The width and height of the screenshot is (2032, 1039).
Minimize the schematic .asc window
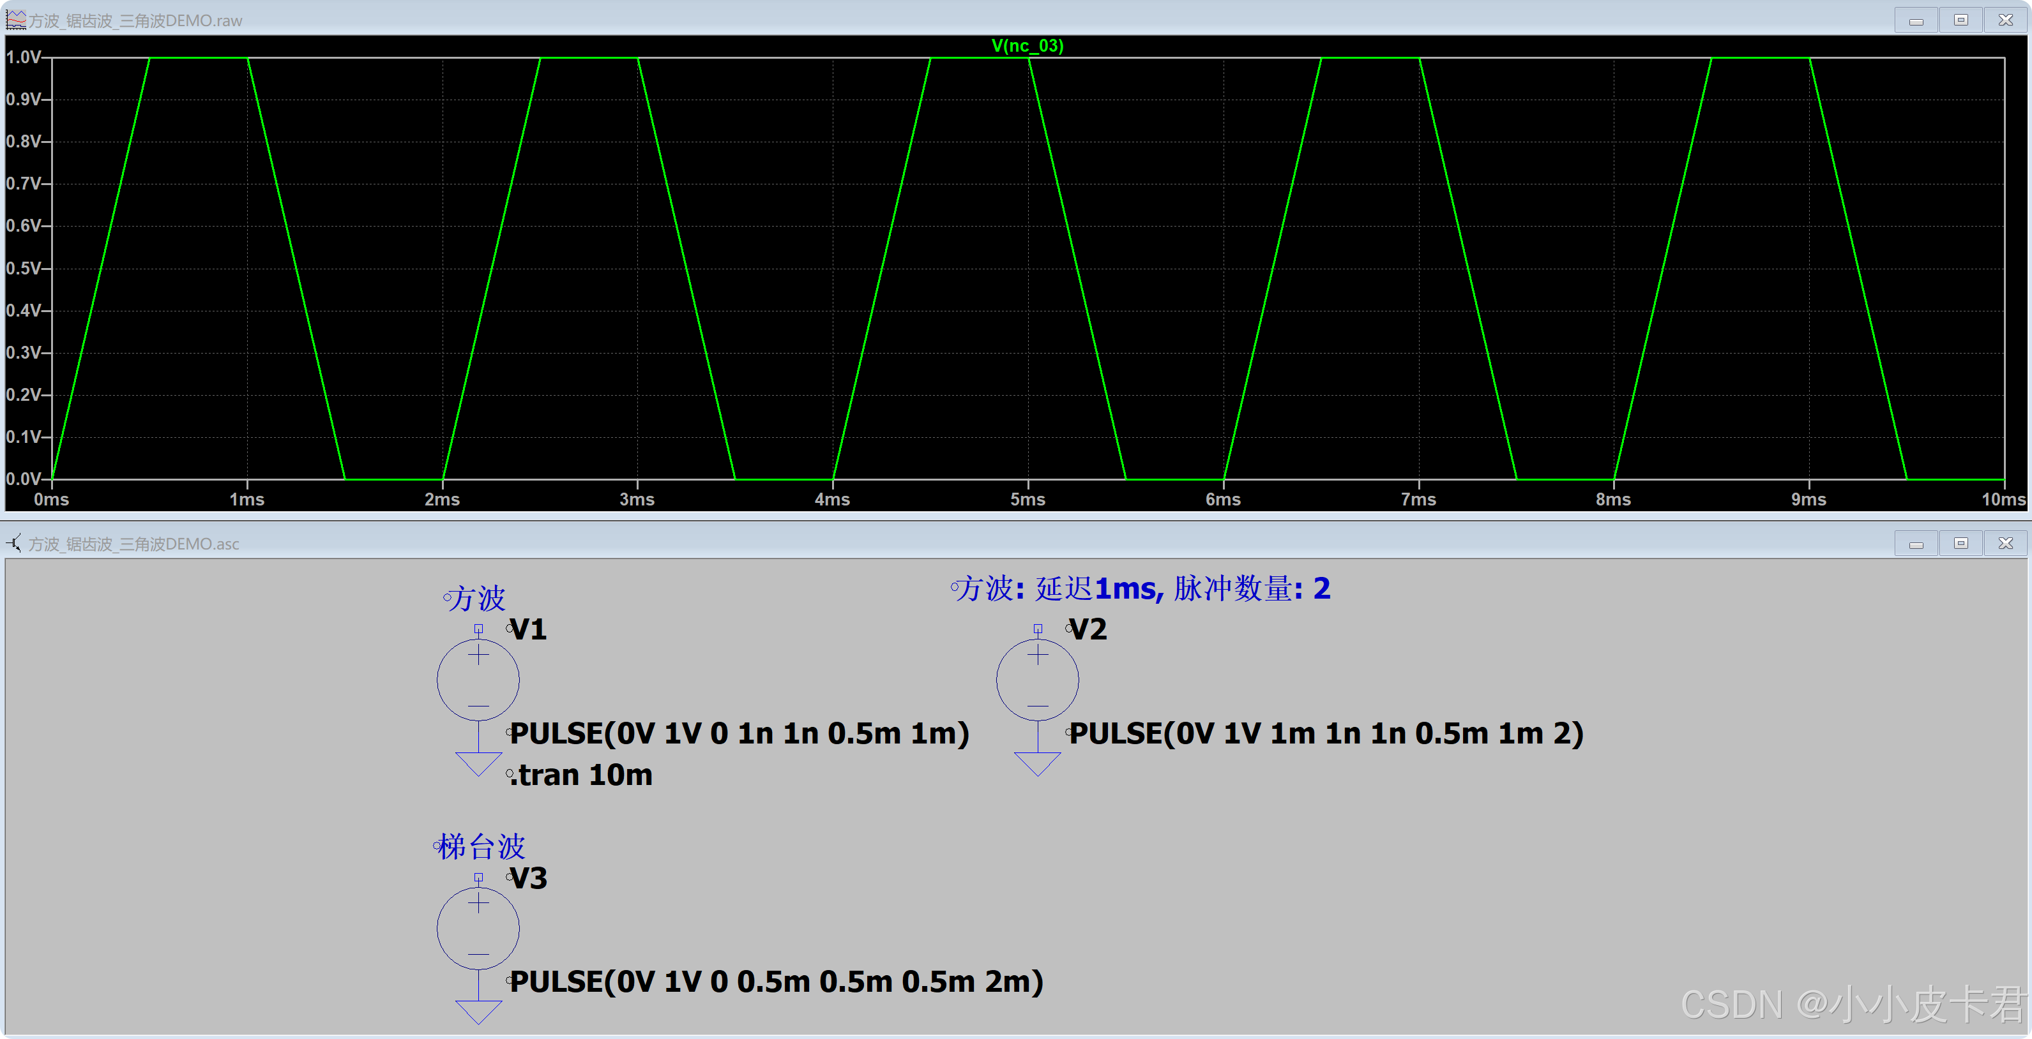click(x=1916, y=543)
